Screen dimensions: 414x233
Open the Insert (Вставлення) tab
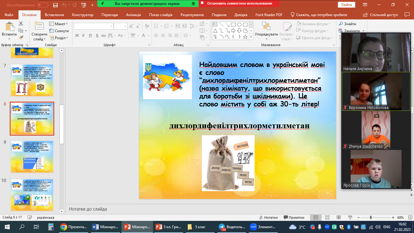pos(54,15)
